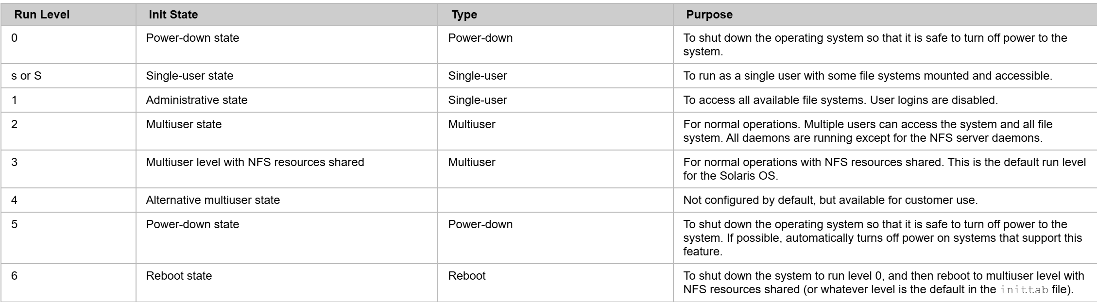Viewport: 1097px width, 302px height.
Task: Click the run level 6 cell
Action: tap(15, 276)
